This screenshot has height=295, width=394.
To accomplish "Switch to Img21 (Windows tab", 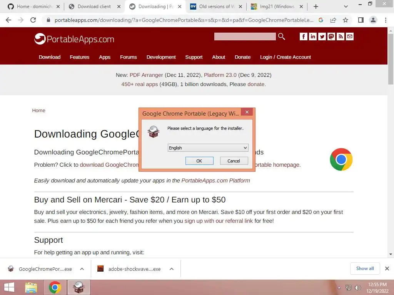I will point(276,7).
